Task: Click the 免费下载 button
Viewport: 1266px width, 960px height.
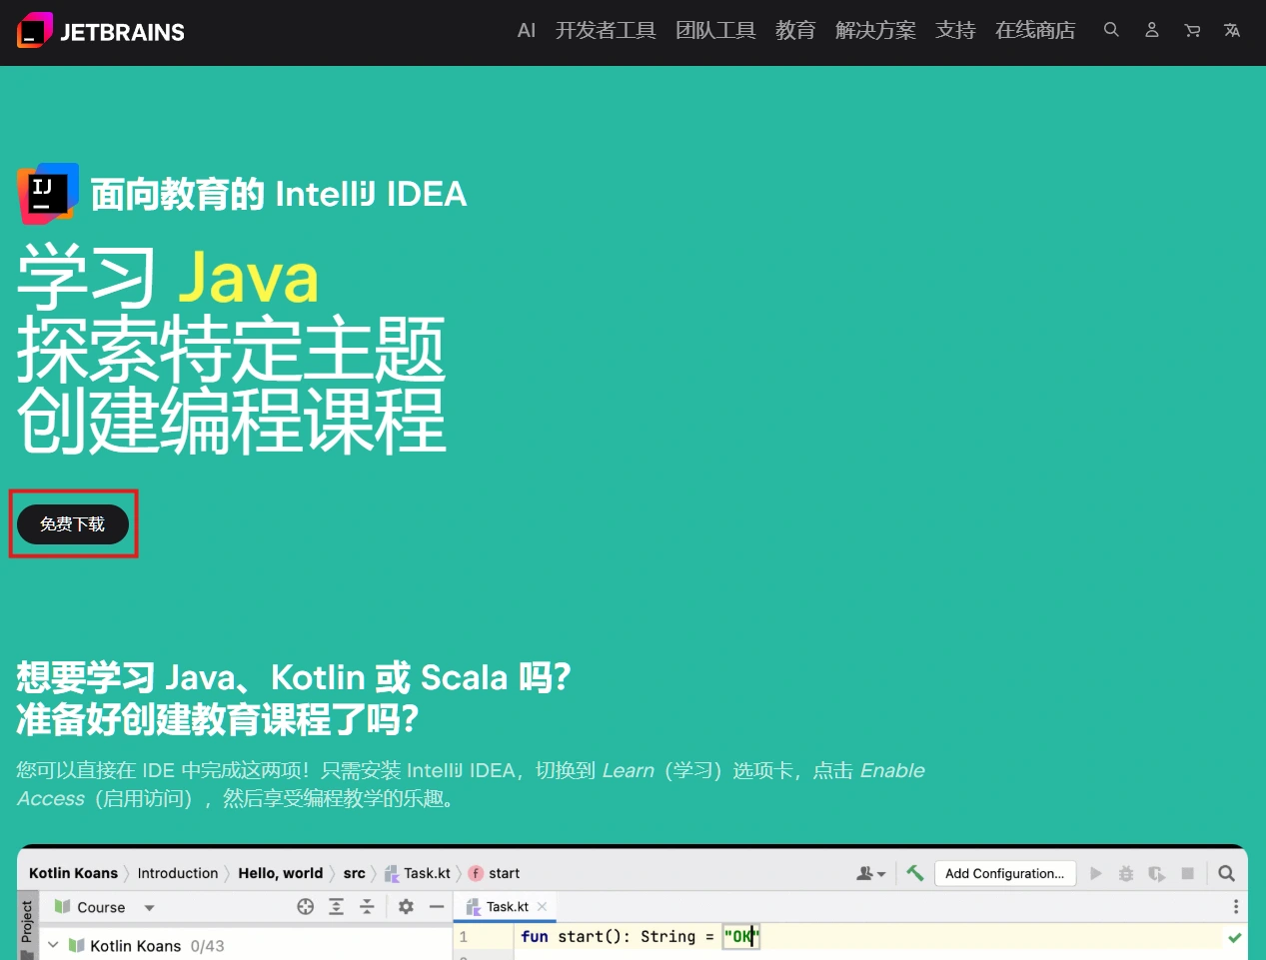Action: (73, 524)
